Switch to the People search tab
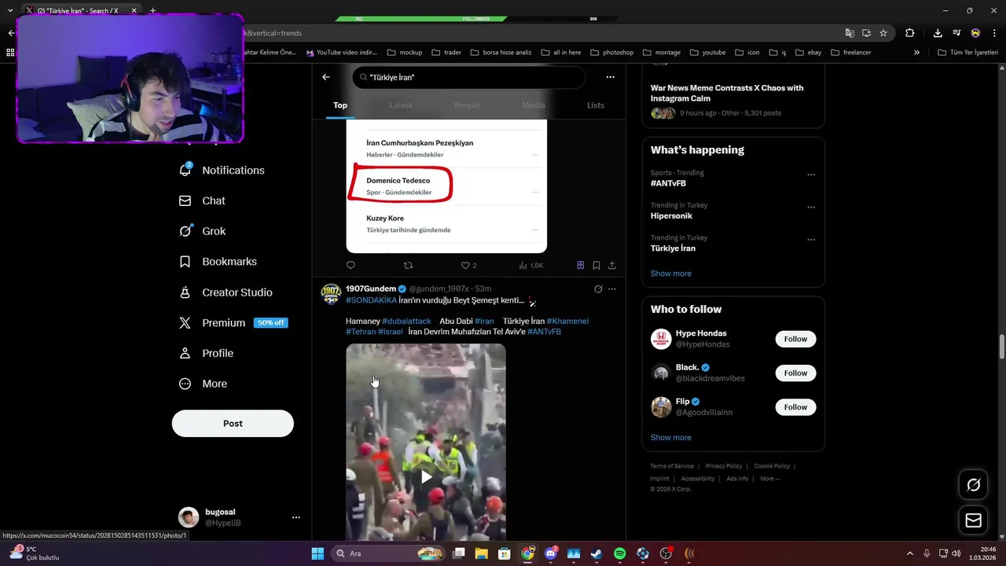 [467, 105]
